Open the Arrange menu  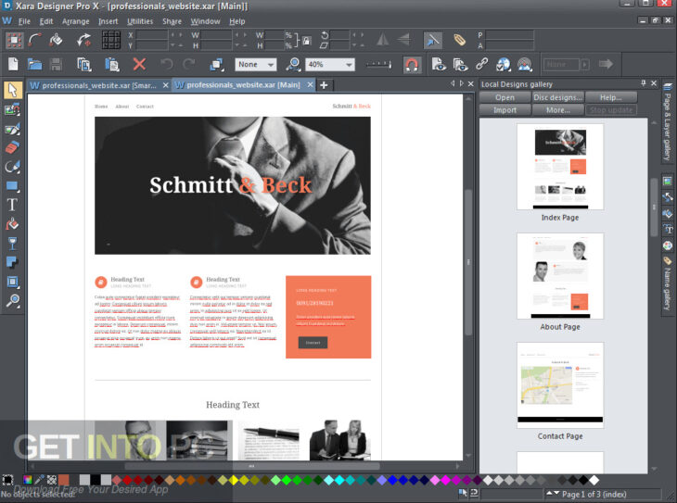(x=75, y=21)
